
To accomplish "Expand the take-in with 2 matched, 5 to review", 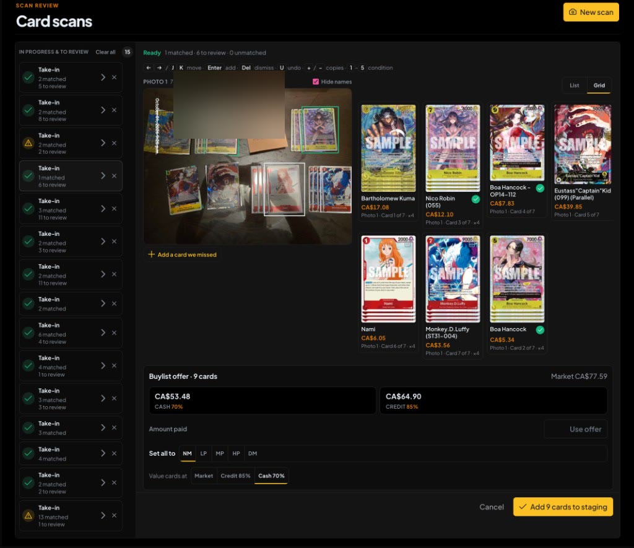I will pyautogui.click(x=103, y=77).
